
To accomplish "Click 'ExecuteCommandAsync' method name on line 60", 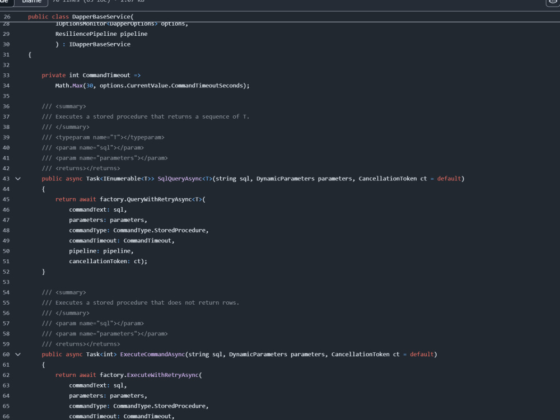I will pyautogui.click(x=152, y=354).
